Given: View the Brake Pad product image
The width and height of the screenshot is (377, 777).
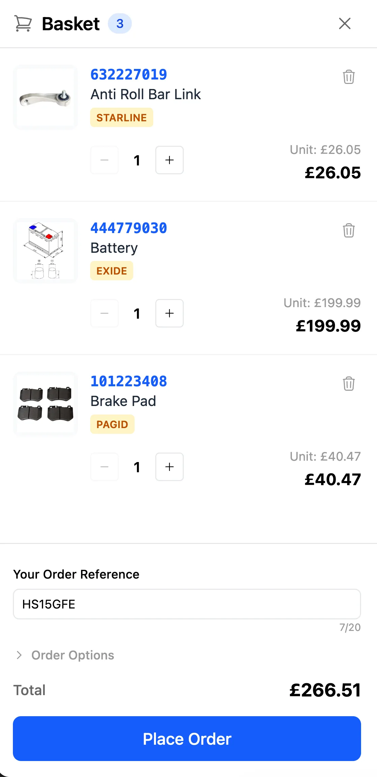Looking at the screenshot, I should pos(45,404).
